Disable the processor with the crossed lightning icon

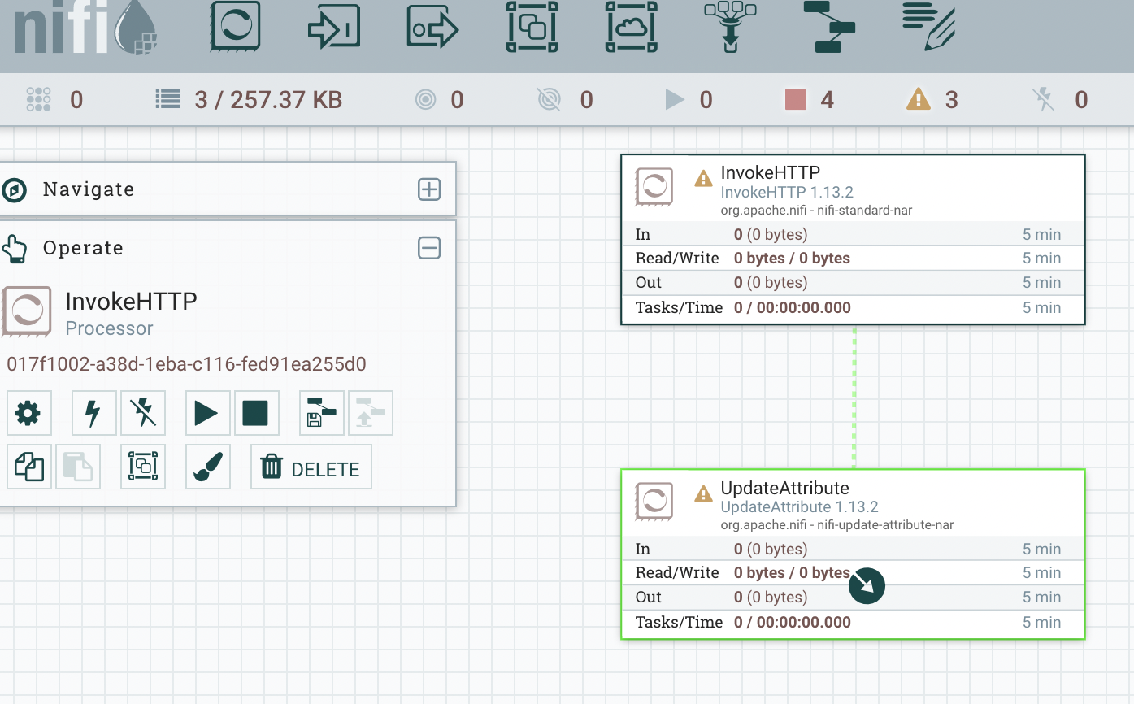143,413
